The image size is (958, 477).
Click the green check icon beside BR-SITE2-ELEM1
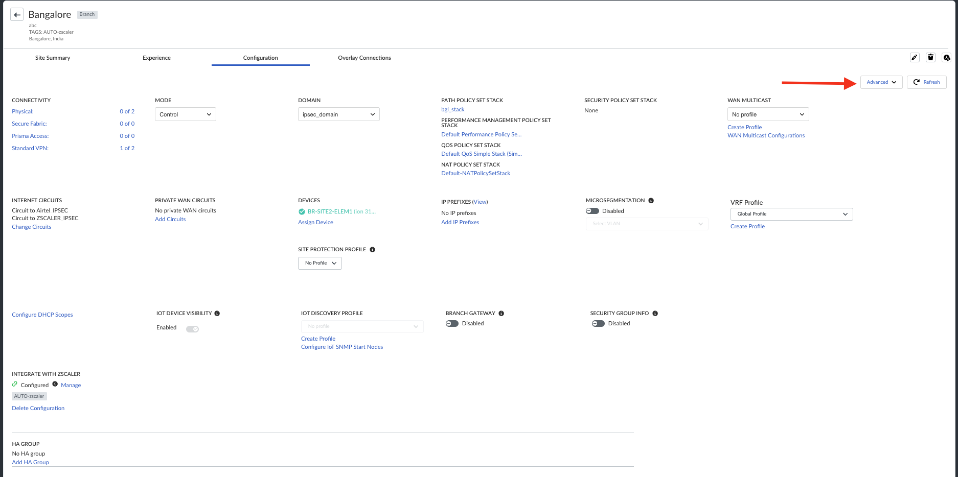[302, 211]
